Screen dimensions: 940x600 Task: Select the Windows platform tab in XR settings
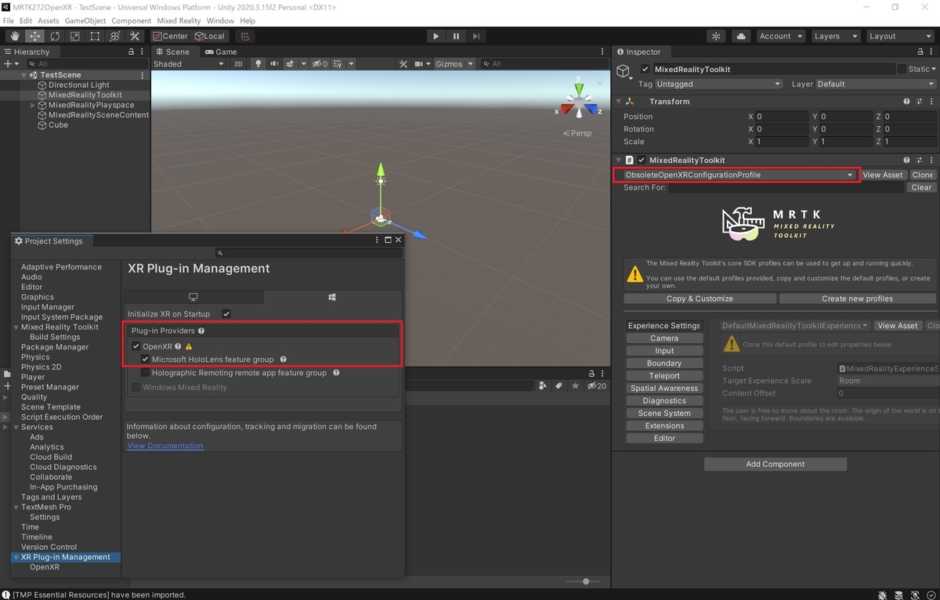(332, 298)
